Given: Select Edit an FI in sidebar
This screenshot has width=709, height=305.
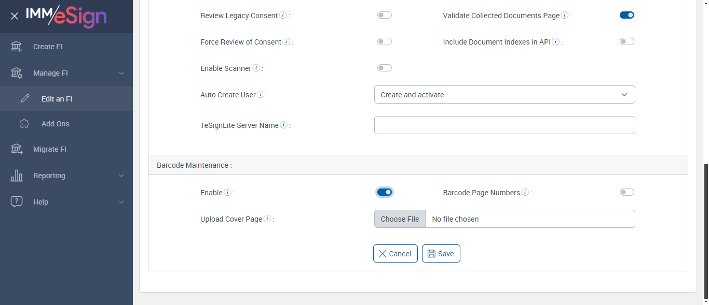Looking at the screenshot, I should pyautogui.click(x=57, y=98).
